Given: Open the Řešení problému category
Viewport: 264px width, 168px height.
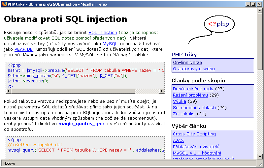Looking at the screenshot, I should 190,95.
